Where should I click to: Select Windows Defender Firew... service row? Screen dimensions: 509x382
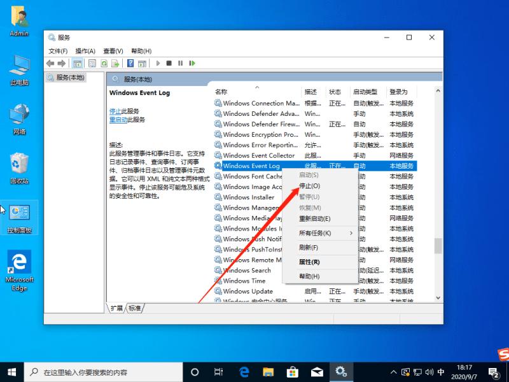(315, 124)
